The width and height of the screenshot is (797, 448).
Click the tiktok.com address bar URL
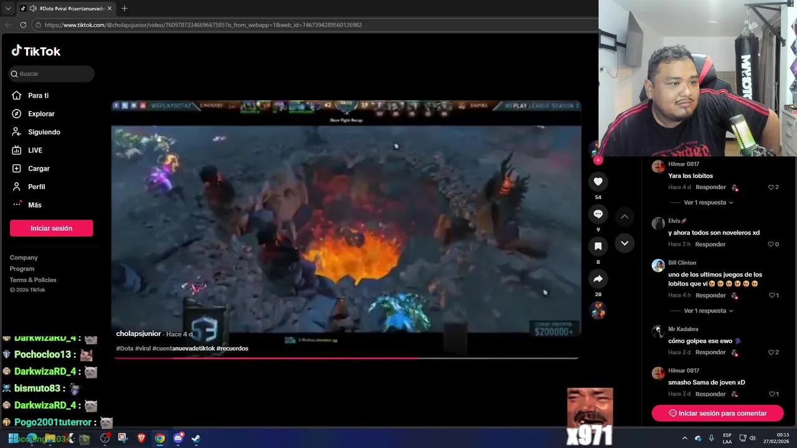pyautogui.click(x=203, y=25)
